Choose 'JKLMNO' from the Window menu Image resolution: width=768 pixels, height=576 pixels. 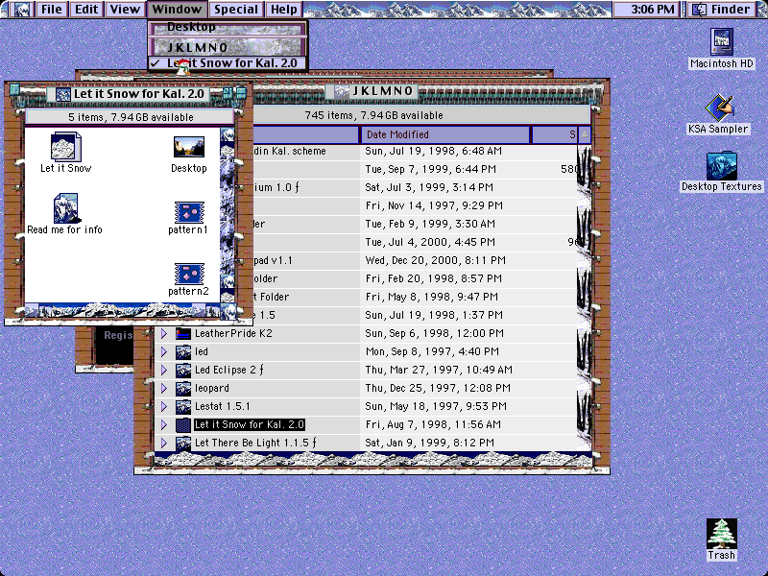[x=228, y=47]
